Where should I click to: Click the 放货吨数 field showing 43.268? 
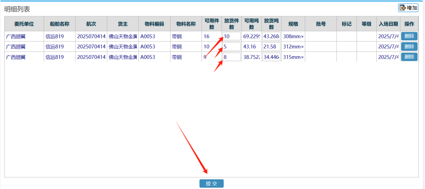[x=271, y=36]
